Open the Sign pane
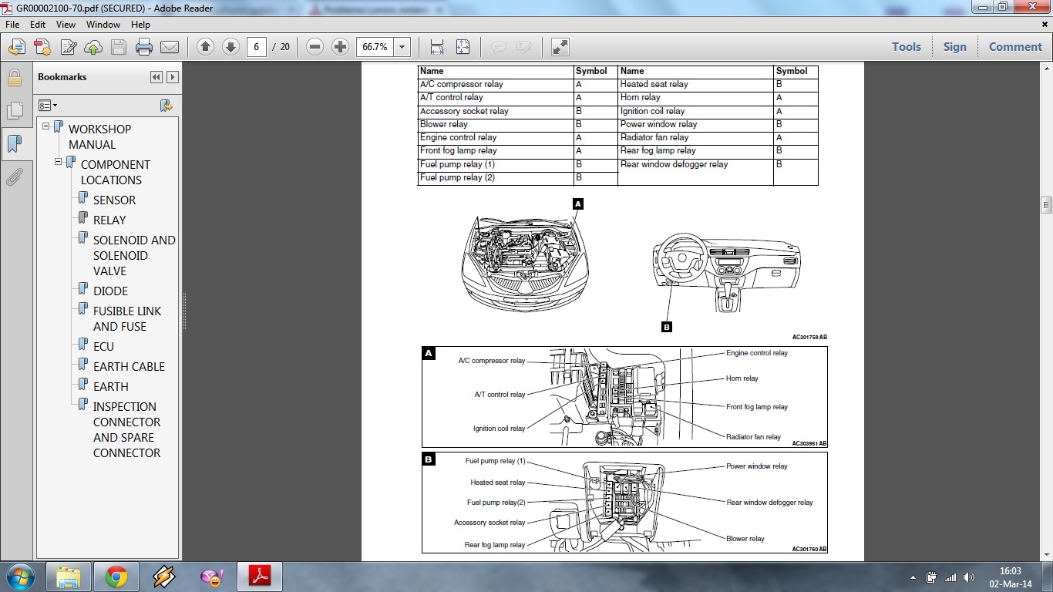The width and height of the screenshot is (1053, 592). click(x=954, y=47)
